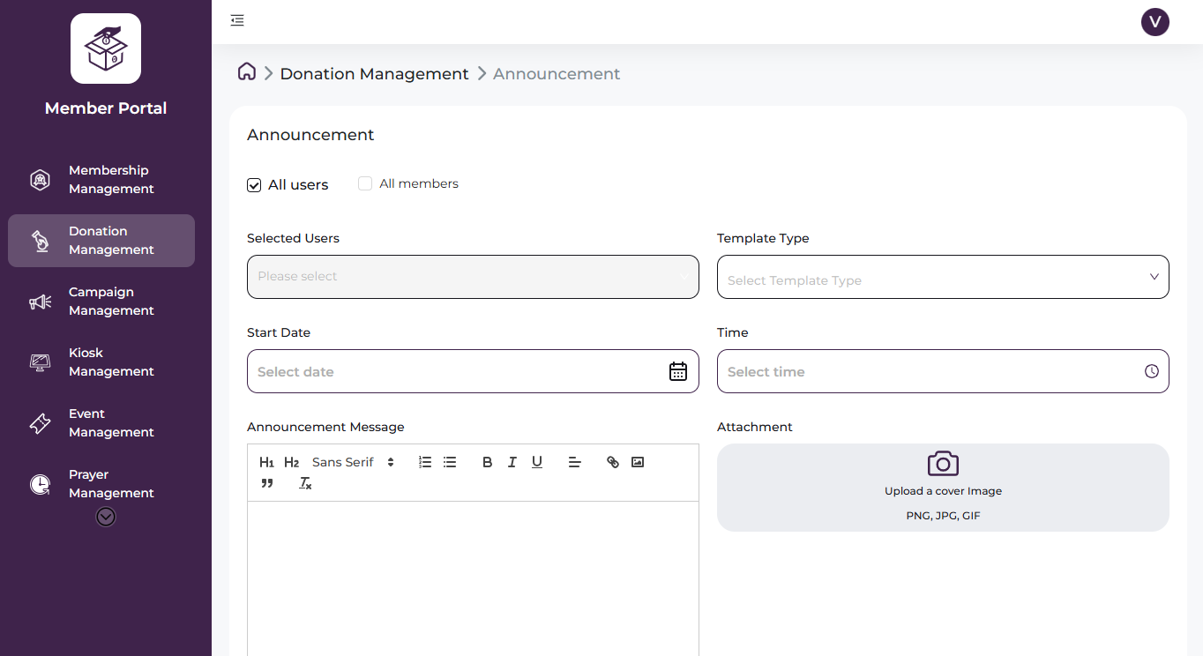Viewport: 1203px width, 656px height.
Task: Apply H1 heading in the message editor
Action: [x=266, y=461]
